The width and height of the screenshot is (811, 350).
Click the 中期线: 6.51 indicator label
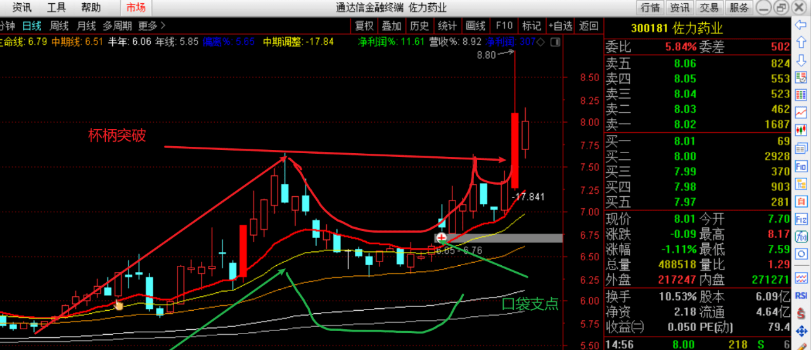(77, 42)
